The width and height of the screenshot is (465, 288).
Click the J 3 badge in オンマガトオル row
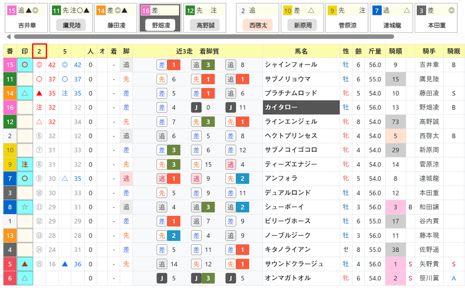point(202,278)
